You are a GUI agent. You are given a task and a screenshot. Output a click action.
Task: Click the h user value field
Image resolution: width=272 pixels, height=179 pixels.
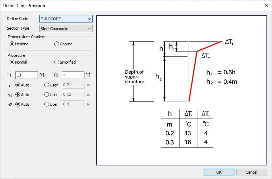73,85
